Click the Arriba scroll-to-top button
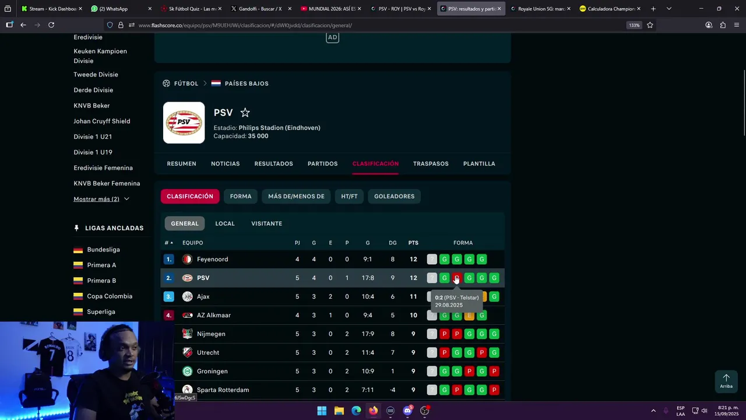Image resolution: width=746 pixels, height=420 pixels. tap(726, 381)
